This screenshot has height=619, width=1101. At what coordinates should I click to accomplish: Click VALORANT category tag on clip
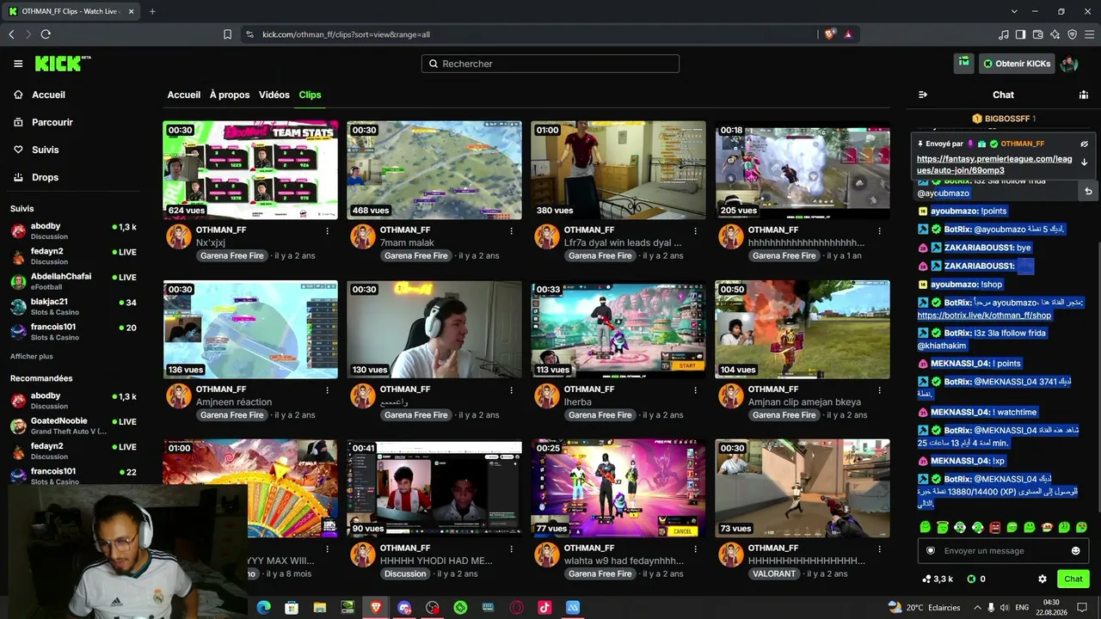[x=773, y=573]
